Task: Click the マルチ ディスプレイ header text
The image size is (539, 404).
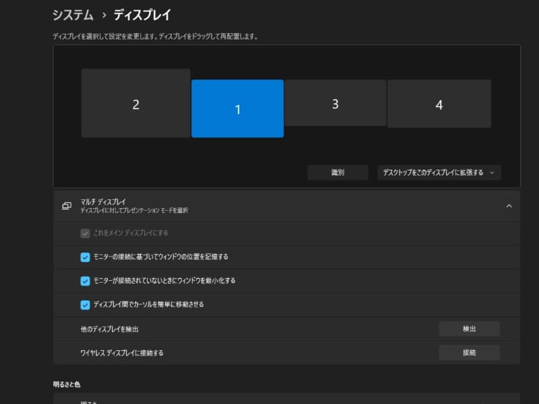Action: [103, 201]
